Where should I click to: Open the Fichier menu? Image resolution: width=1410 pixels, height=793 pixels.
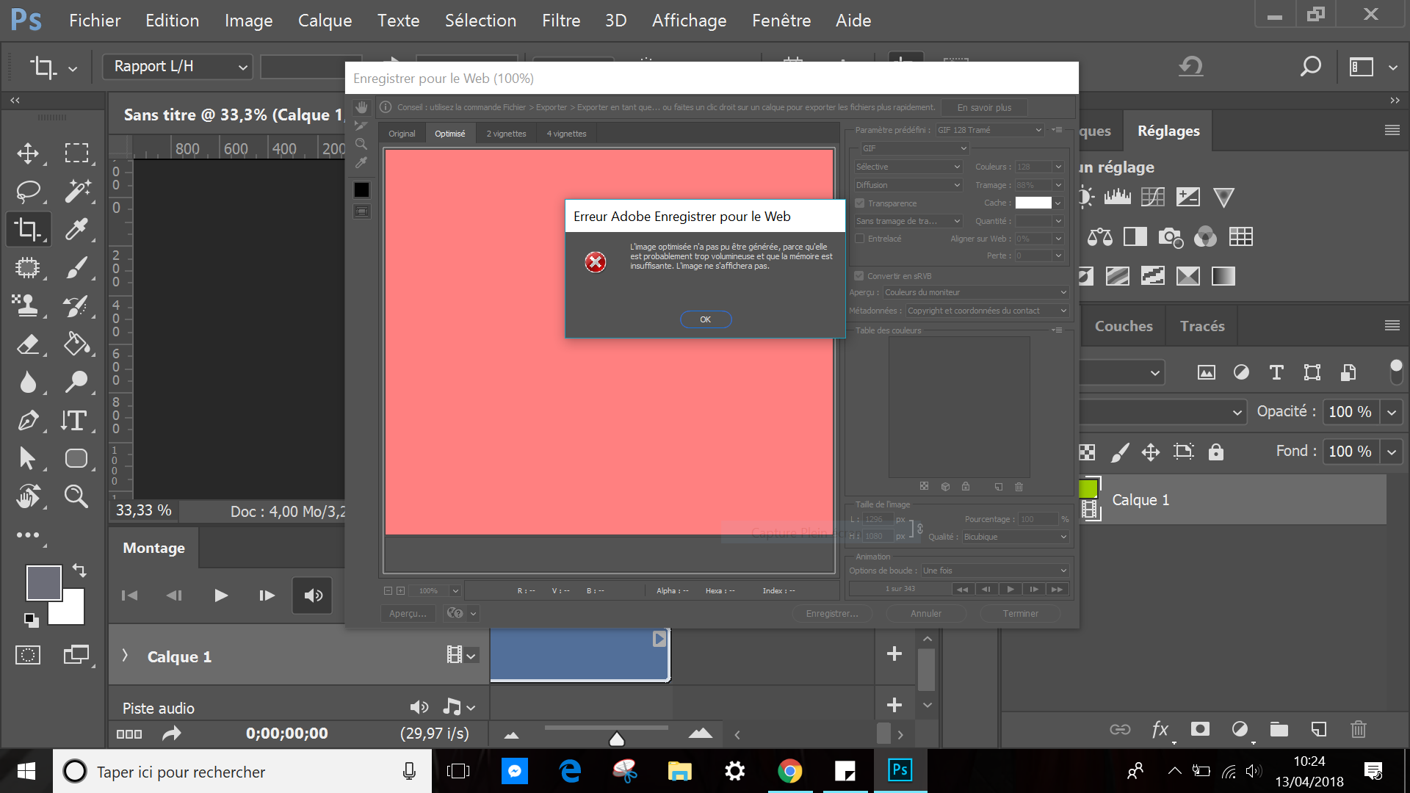point(95,21)
